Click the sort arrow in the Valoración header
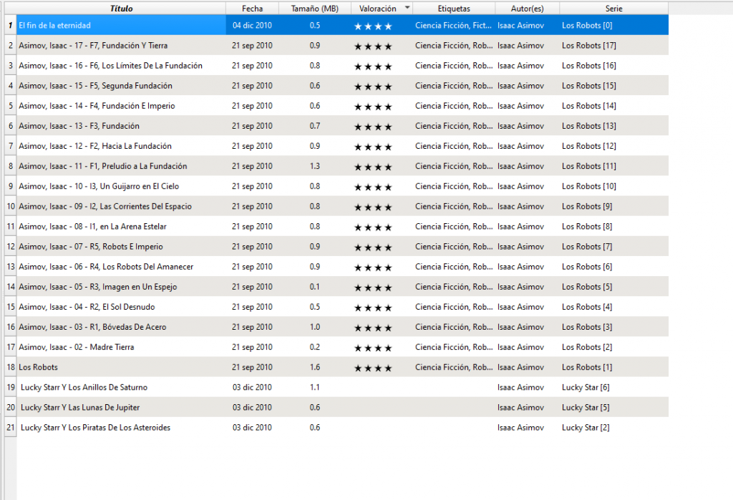The image size is (733, 500). point(407,7)
